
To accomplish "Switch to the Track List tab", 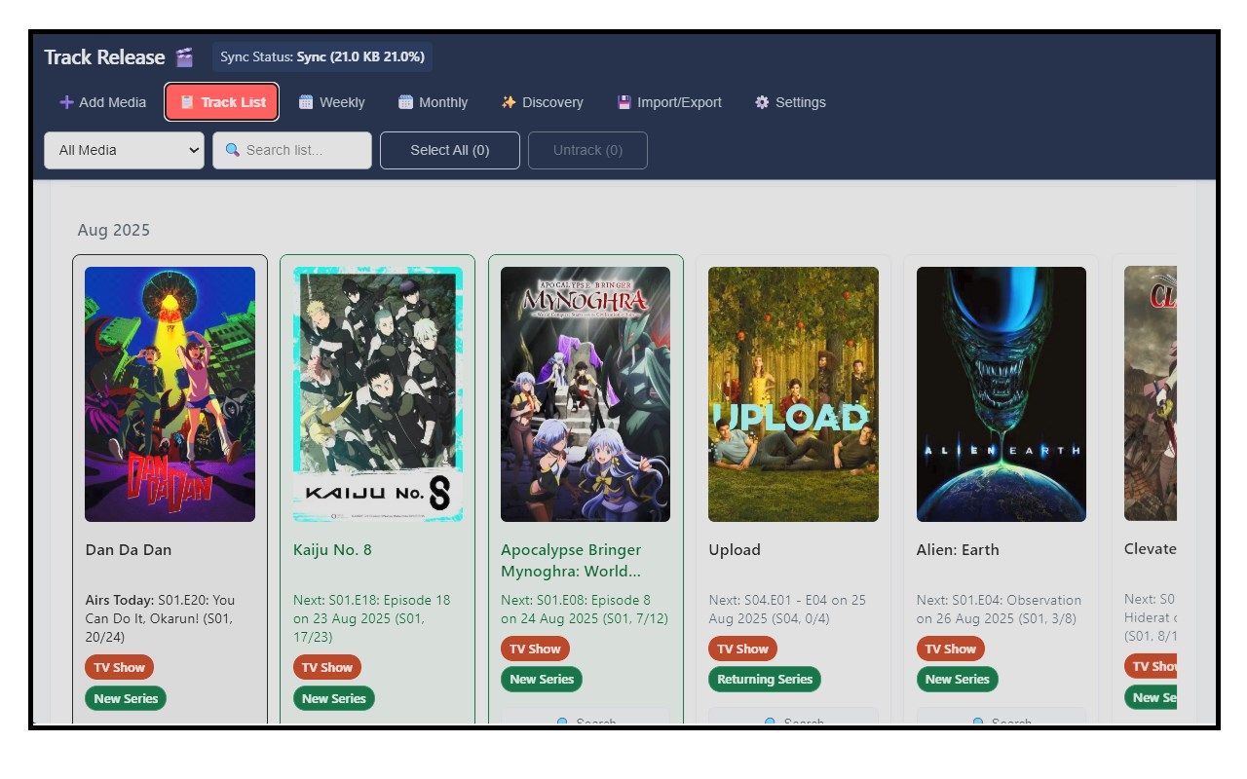I will point(222,102).
